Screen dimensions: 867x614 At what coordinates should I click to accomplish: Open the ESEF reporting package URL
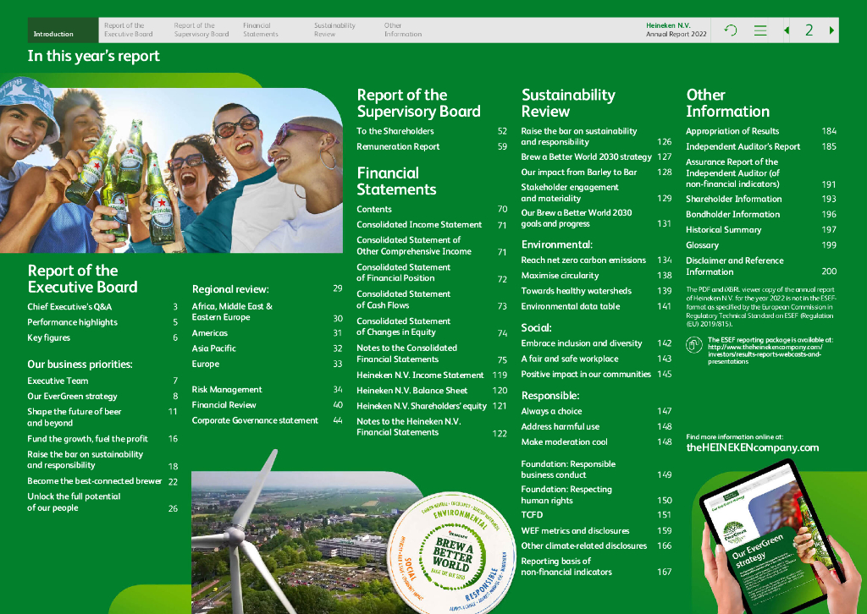coord(765,354)
